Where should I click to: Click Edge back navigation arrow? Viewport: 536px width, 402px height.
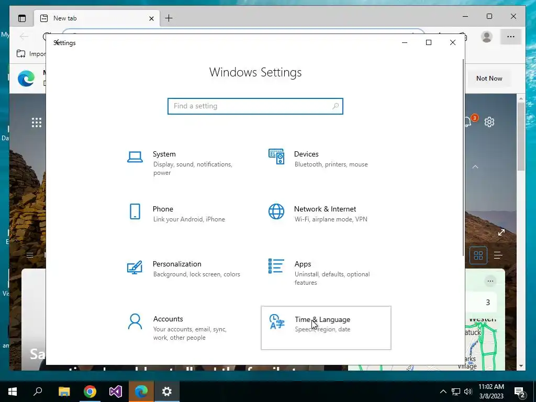[24, 37]
